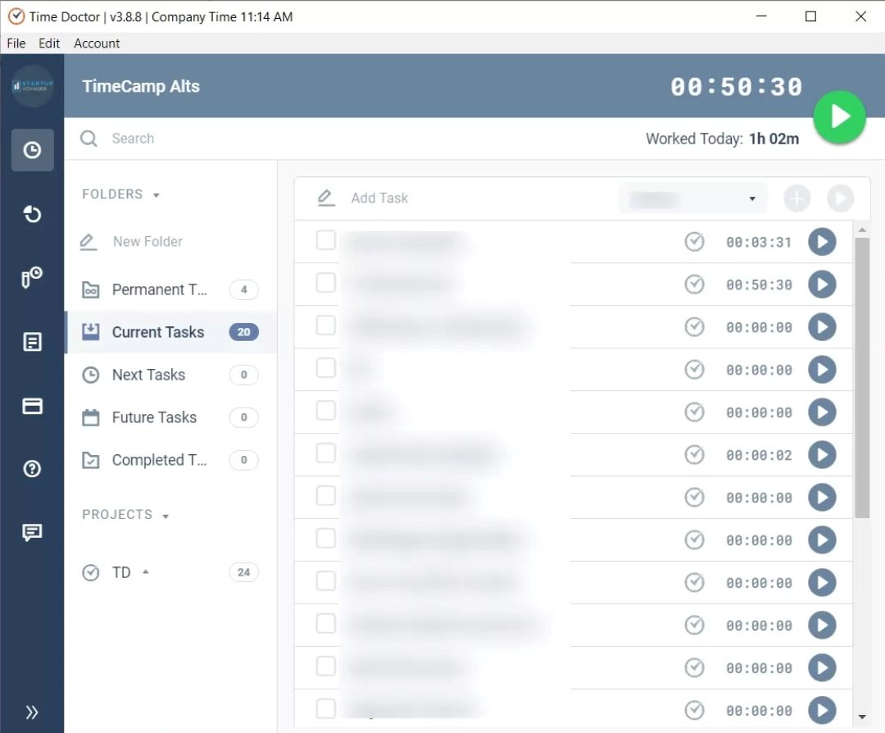
Task: Open the break timer icon in sidebar
Action: tap(32, 278)
